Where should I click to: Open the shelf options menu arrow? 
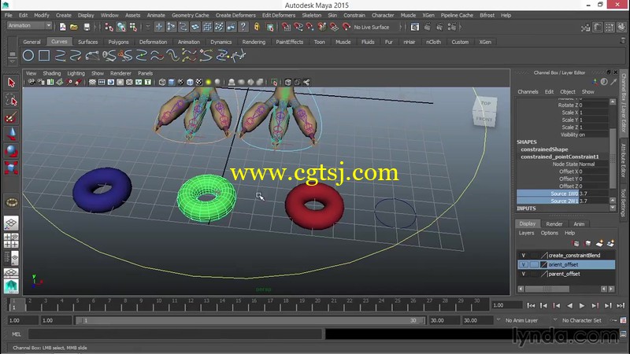12,61
